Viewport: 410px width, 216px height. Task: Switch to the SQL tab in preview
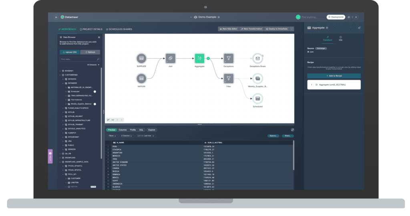(141, 130)
